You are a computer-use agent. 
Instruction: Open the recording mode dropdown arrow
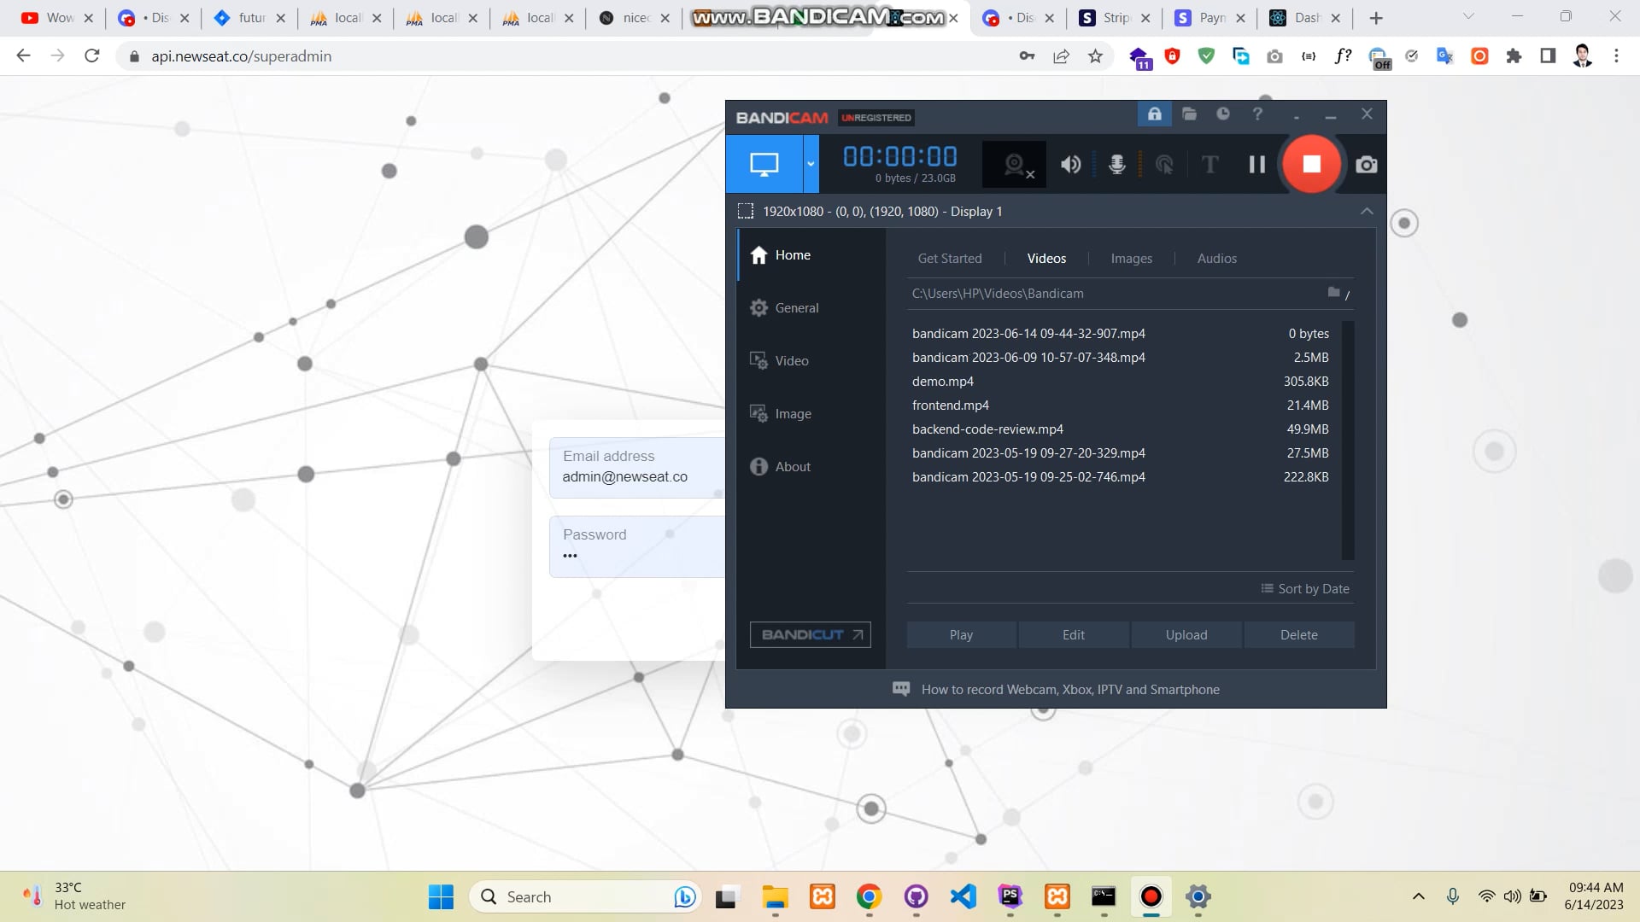[810, 163]
